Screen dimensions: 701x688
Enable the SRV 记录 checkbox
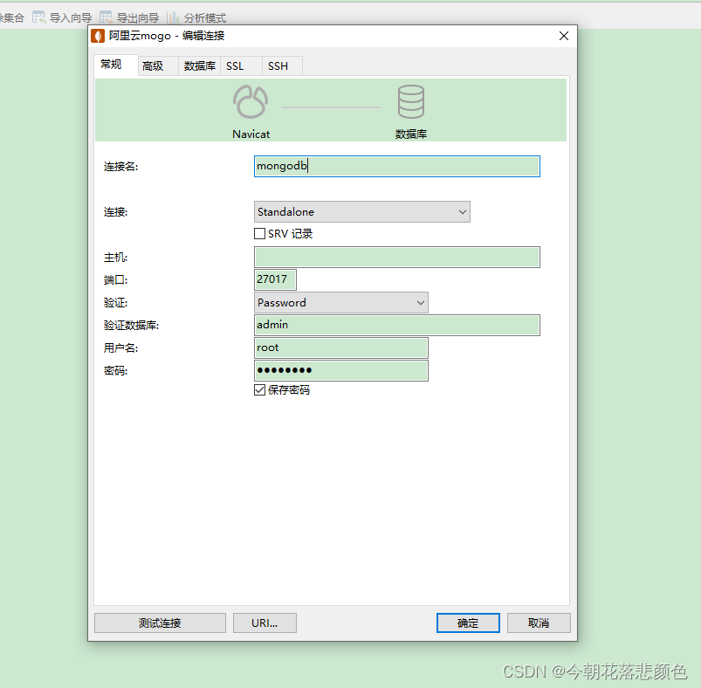(259, 233)
